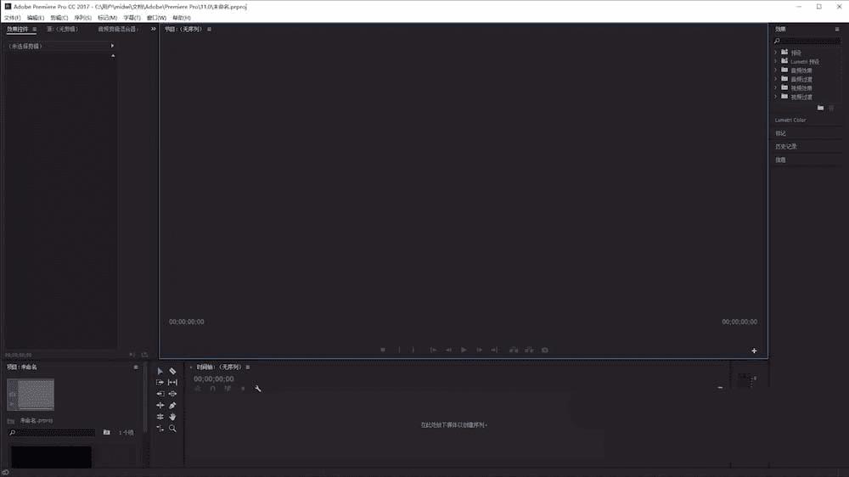
Task: Select the Selection arrow tool
Action: point(160,371)
